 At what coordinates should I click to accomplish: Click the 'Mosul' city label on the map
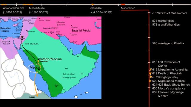[x=48, y=21]
